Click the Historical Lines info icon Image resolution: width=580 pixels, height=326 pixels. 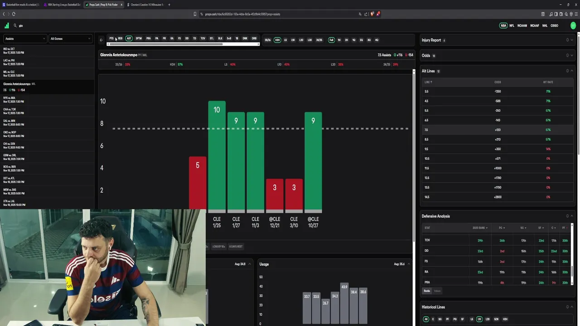point(567,307)
